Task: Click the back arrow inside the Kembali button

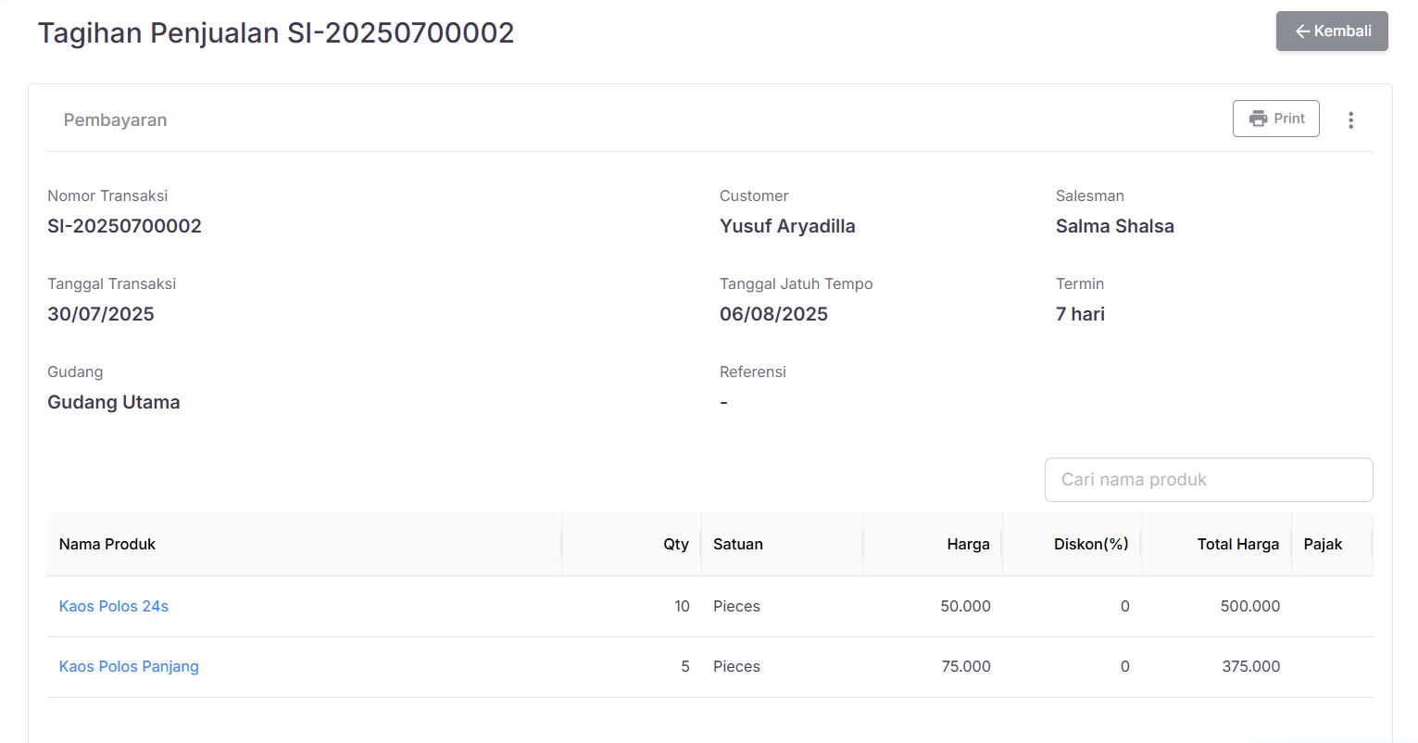Action: (x=1302, y=31)
